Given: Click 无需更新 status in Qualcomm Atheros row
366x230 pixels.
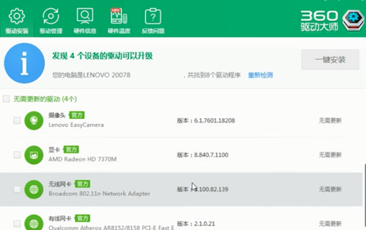Looking at the screenshot, I should (x=330, y=224).
